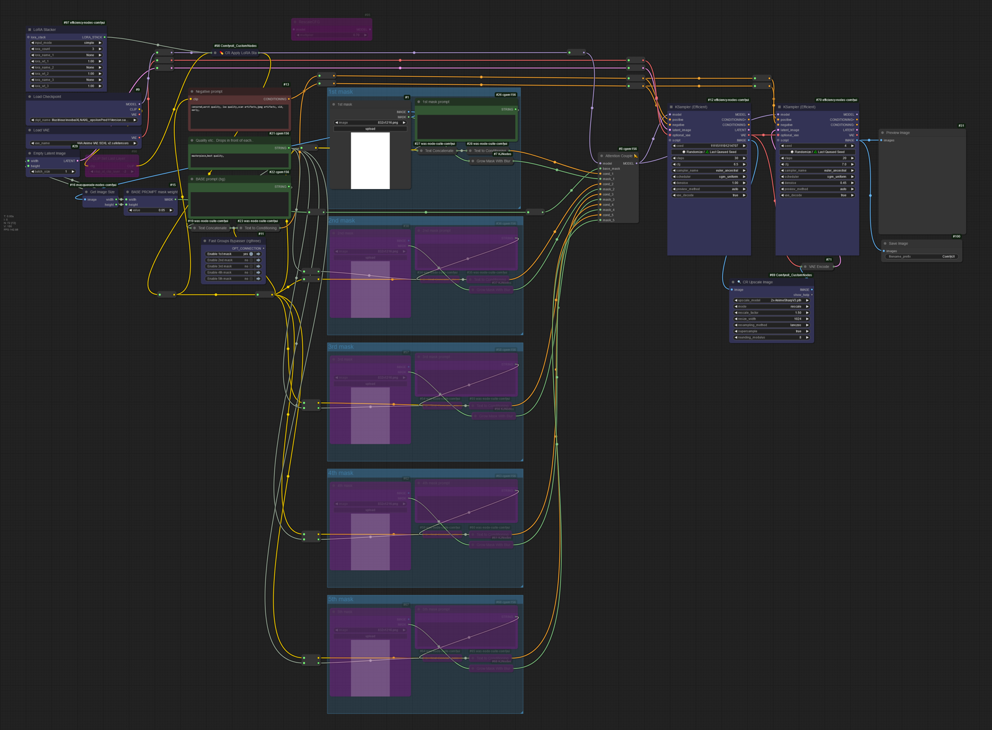Screen dimensions: 992x730
Task: Collapse the CR Upscale Image node via its dot icon
Action: (x=733, y=282)
